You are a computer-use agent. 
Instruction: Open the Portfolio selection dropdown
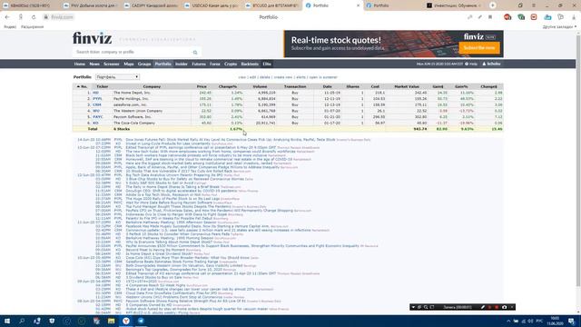[117, 77]
